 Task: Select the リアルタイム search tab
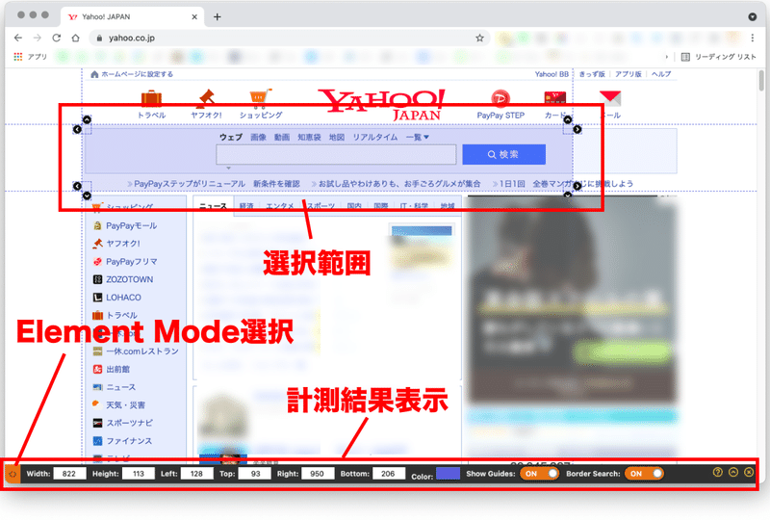[375, 137]
